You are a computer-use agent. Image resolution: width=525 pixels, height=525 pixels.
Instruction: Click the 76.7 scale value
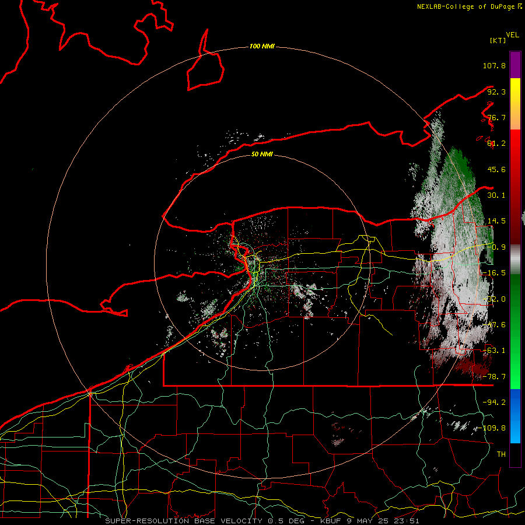(496, 117)
